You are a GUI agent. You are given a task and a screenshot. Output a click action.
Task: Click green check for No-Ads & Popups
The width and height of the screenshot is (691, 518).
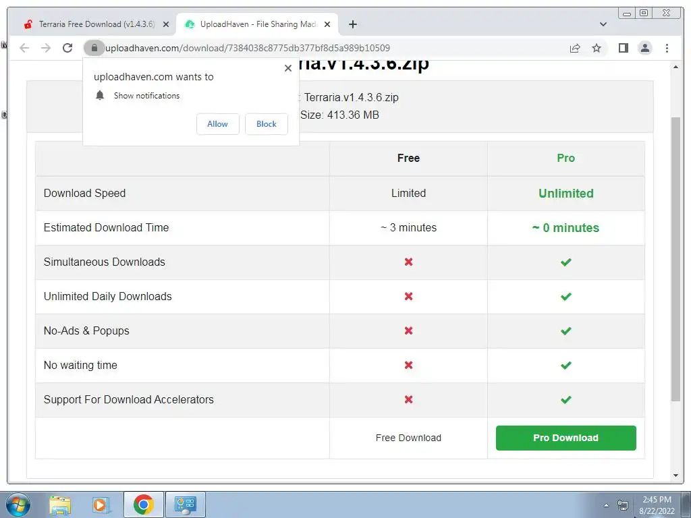[x=566, y=330]
